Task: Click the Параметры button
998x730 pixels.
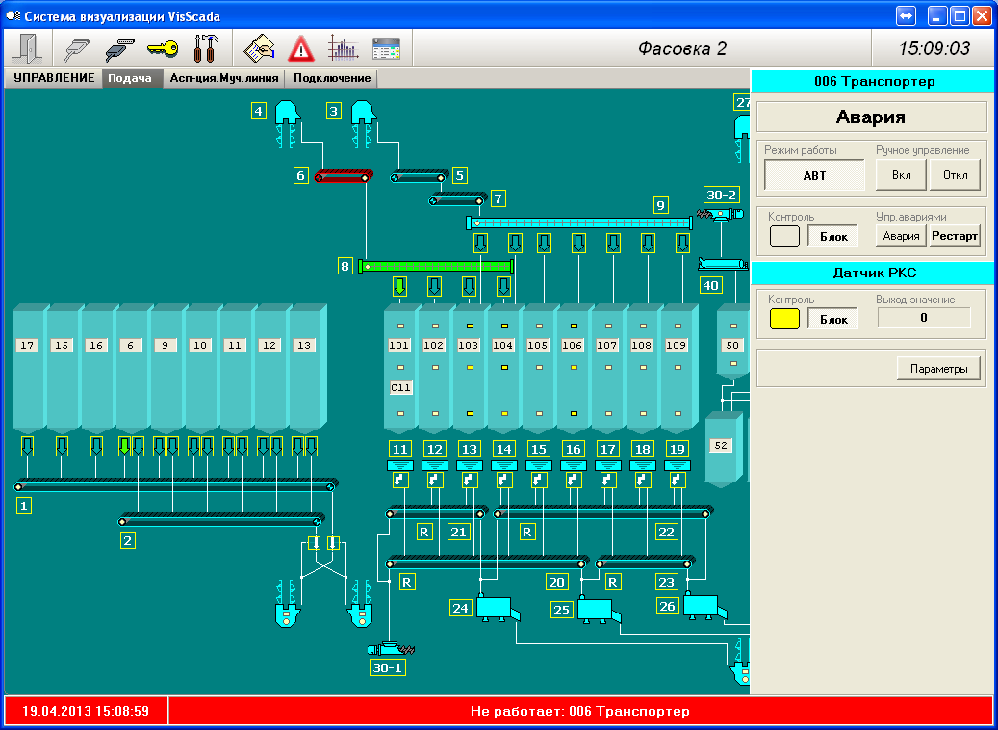Action: (938, 368)
